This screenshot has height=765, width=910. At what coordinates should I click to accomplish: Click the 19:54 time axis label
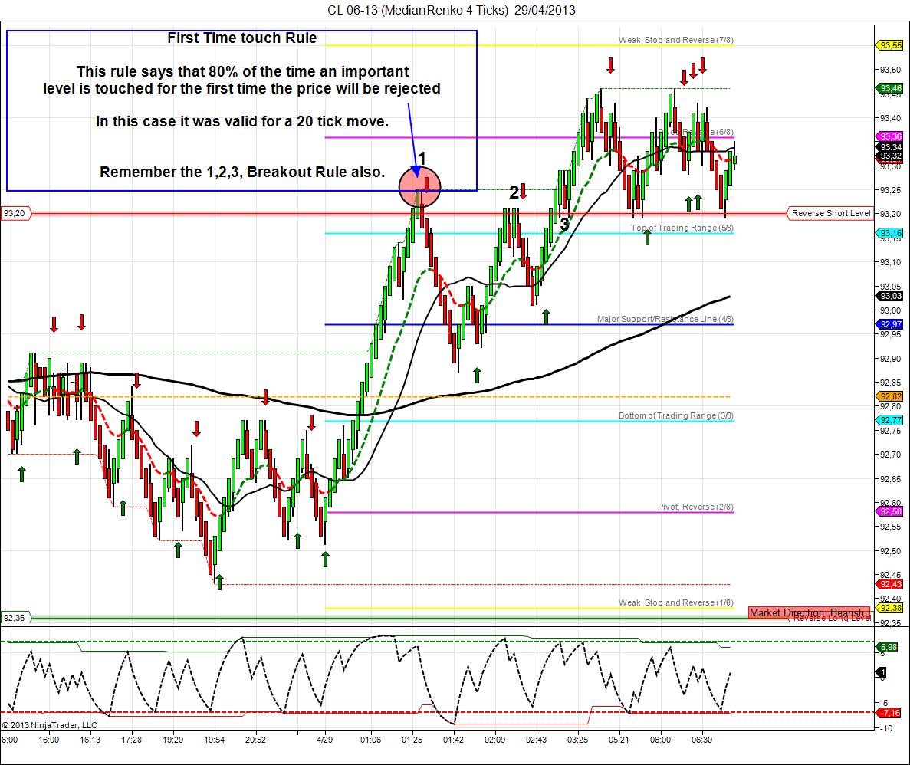214,740
